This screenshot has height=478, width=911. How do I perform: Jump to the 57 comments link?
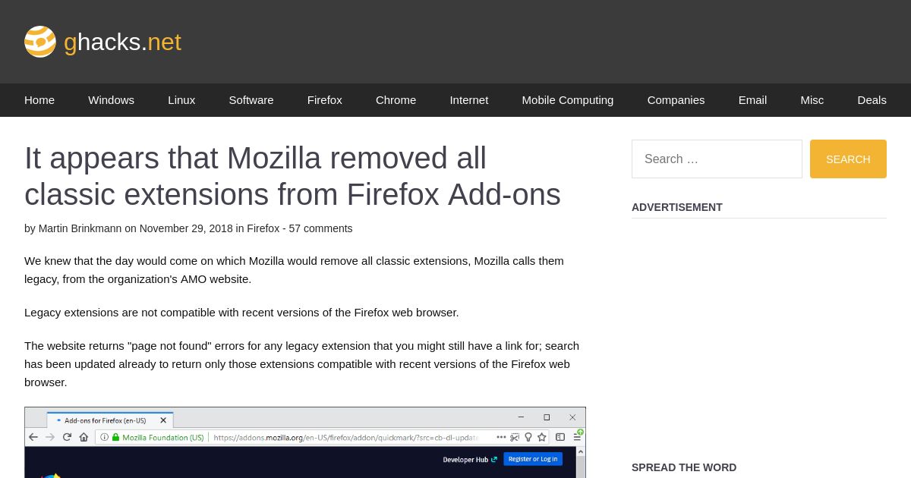click(320, 228)
